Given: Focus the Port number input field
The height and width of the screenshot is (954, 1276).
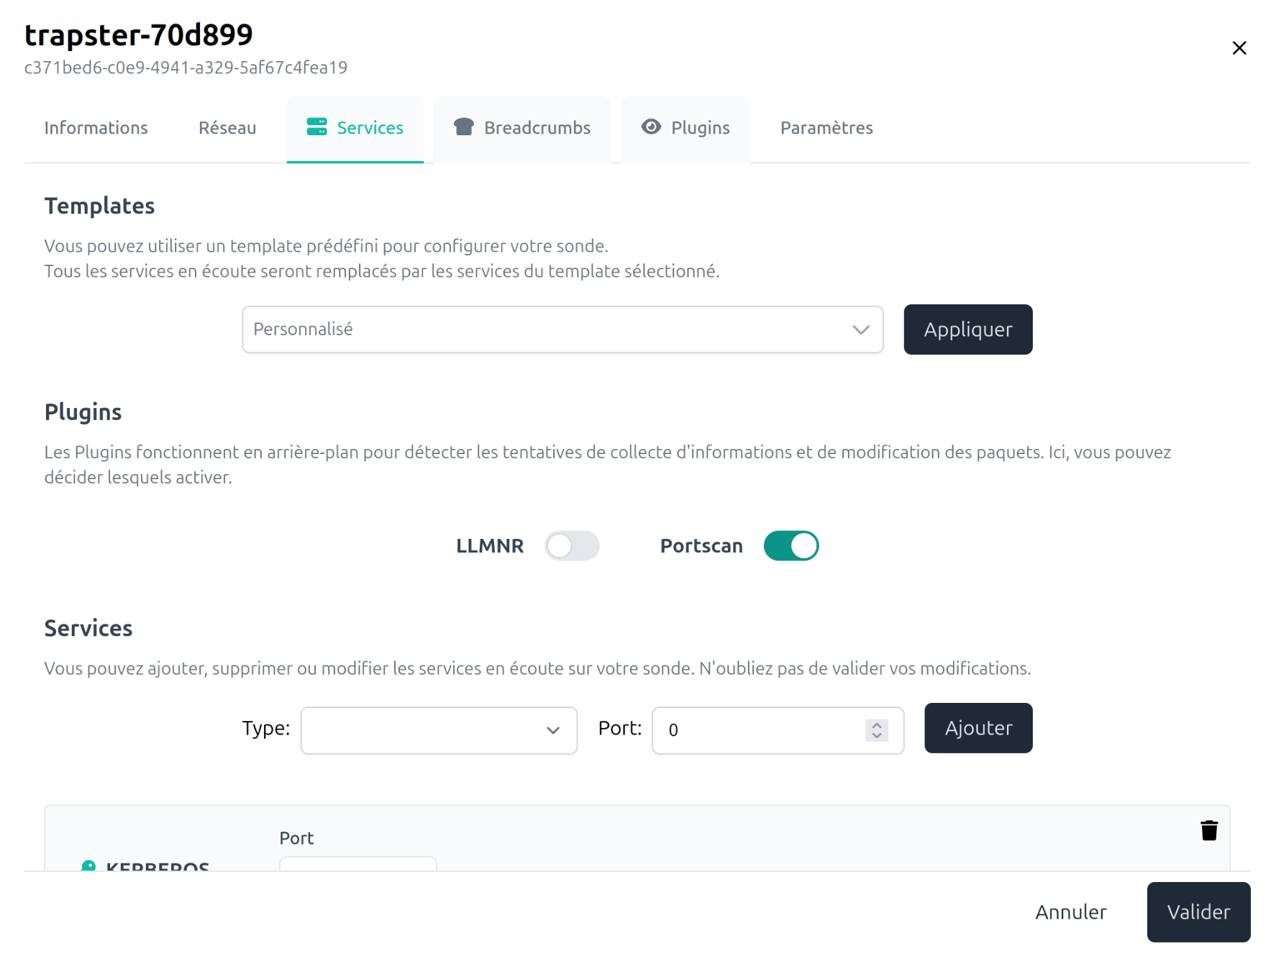Looking at the screenshot, I should tap(762, 730).
